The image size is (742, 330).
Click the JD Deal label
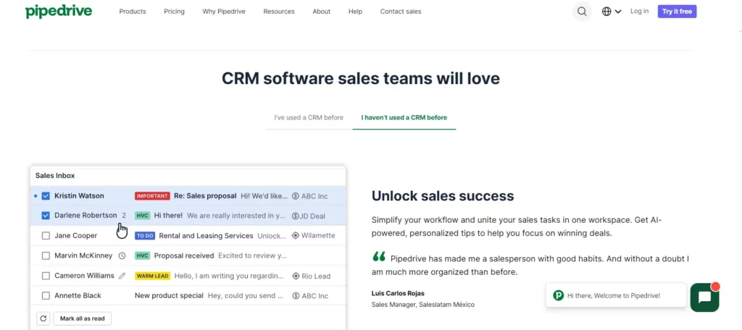[x=313, y=216]
